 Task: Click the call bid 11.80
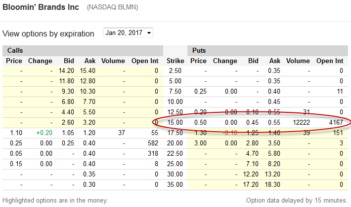pyautogui.click(x=66, y=81)
